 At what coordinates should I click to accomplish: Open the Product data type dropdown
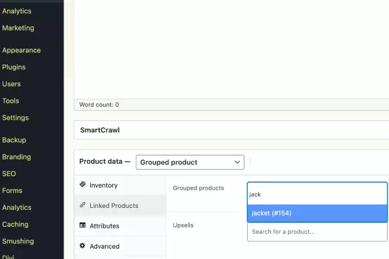[190, 162]
